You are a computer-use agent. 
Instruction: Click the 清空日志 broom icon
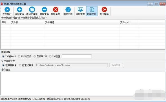coord(68,10)
